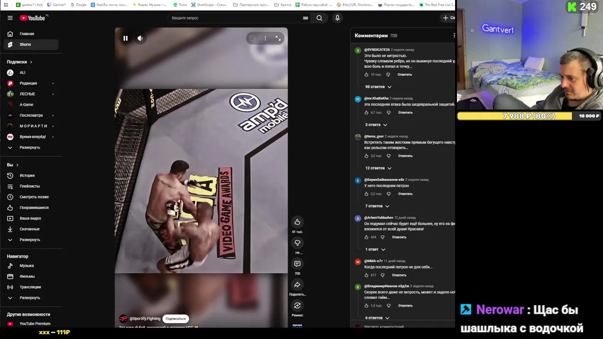The width and height of the screenshot is (603, 339).
Task: Open ЛЕСНЫЕ subscription channel
Action: [31, 94]
